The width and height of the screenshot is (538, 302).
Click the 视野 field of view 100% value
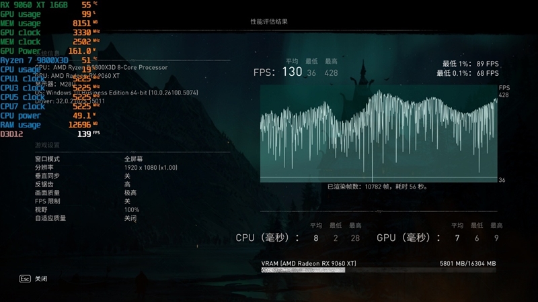132,210
